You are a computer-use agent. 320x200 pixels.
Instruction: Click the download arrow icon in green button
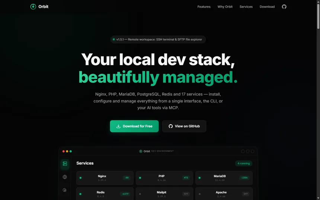point(118,126)
